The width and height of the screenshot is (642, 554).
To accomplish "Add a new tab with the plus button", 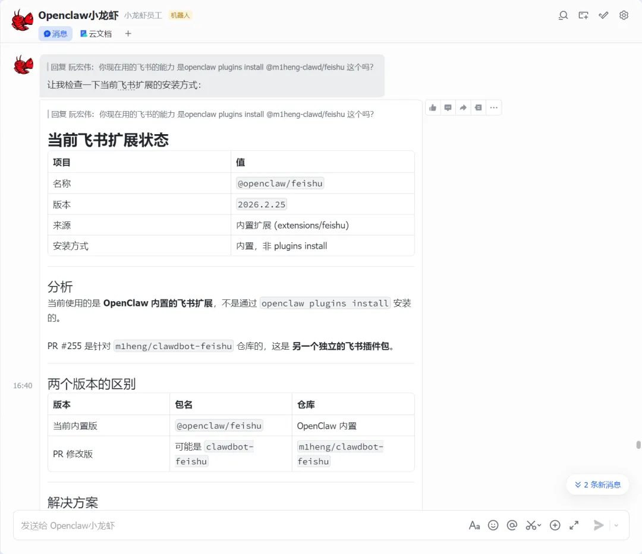I will coord(128,33).
